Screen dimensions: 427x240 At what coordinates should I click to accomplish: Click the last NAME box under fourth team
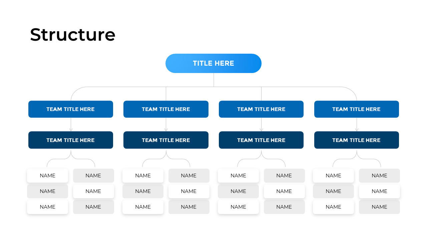(379, 207)
